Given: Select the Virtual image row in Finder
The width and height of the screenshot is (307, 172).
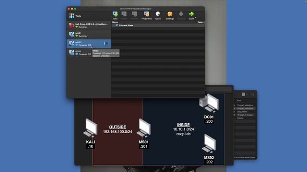Looking at the screenshot, I should pyautogui.click(x=245, y=115).
